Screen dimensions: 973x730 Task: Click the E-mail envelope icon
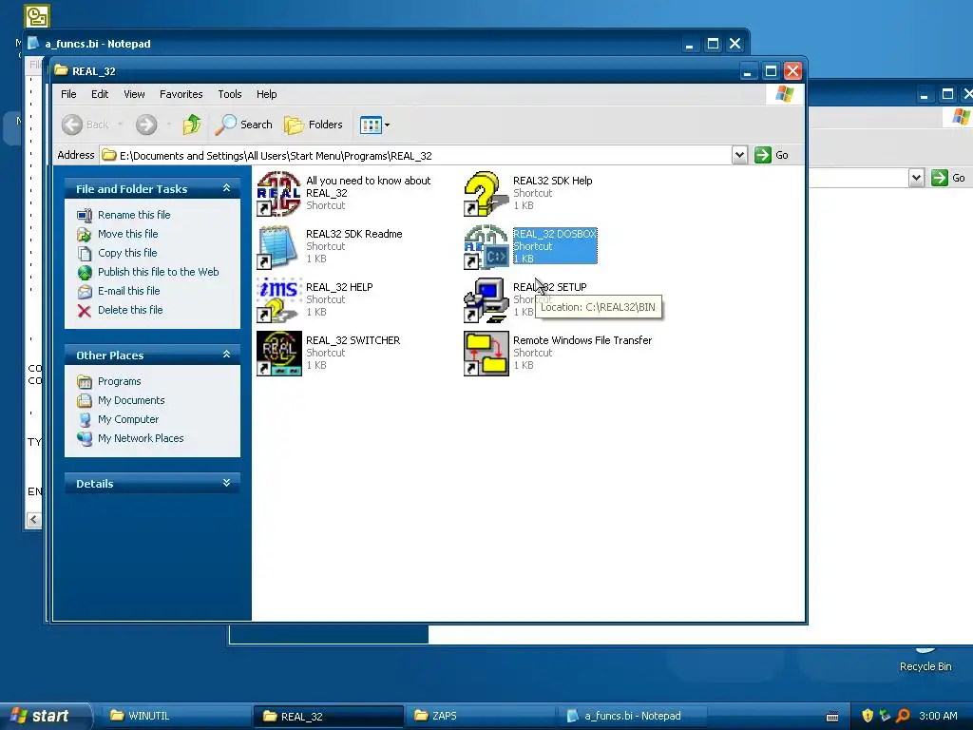85,292
